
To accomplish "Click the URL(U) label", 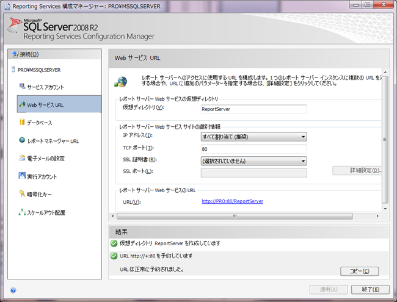I will tap(132, 202).
